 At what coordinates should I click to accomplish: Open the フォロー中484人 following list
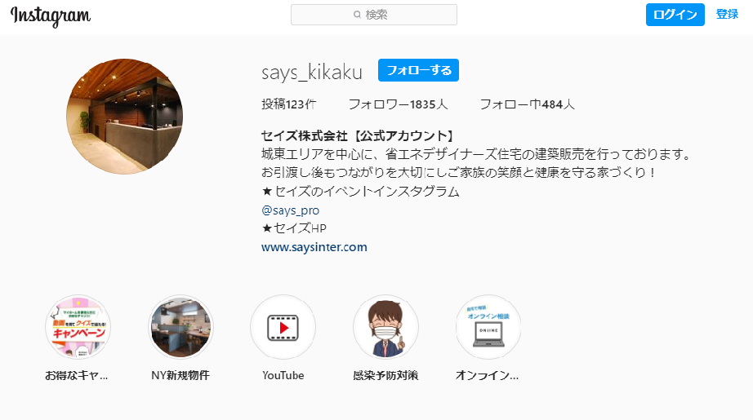click(x=528, y=104)
